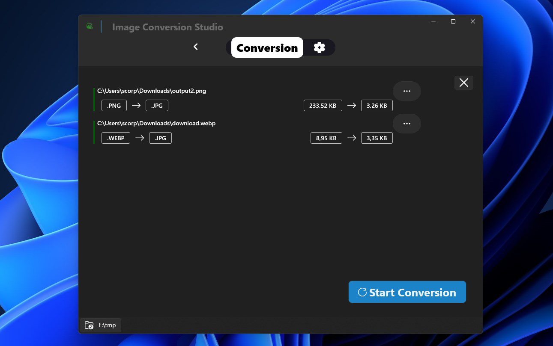Click the .PNG source format tag
553x346 pixels.
coord(114,106)
